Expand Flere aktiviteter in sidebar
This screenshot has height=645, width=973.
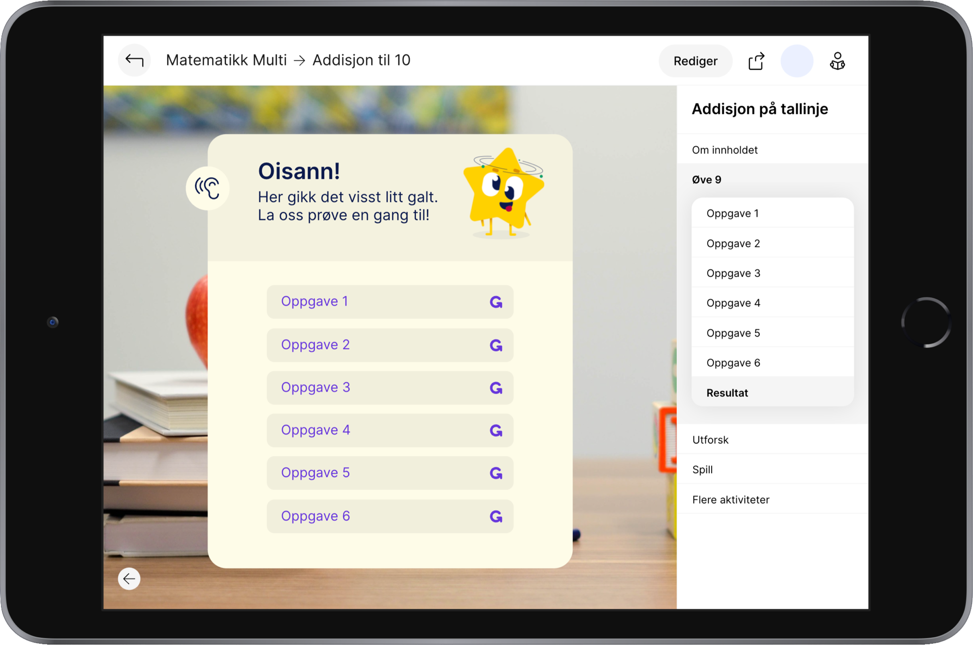tap(731, 499)
